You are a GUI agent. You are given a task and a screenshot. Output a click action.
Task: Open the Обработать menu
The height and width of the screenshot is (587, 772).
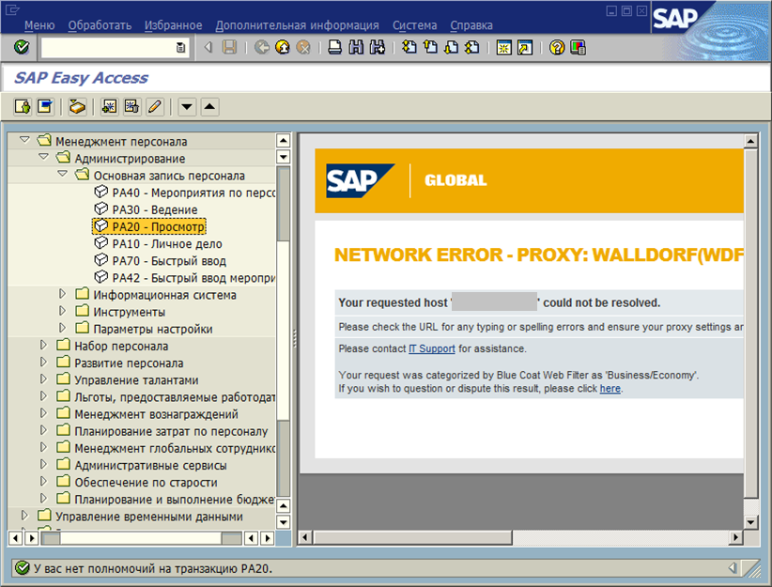[100, 25]
